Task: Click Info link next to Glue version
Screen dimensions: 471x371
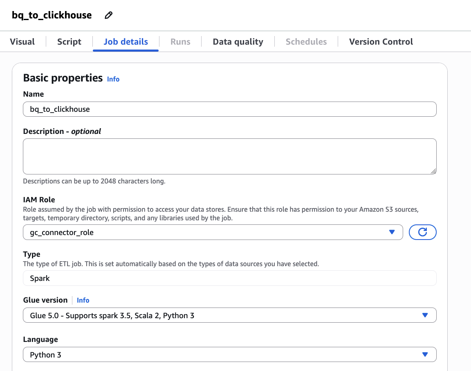Action: coord(83,300)
